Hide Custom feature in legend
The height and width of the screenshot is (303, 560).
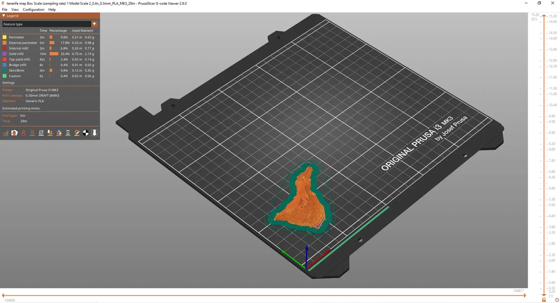15,76
